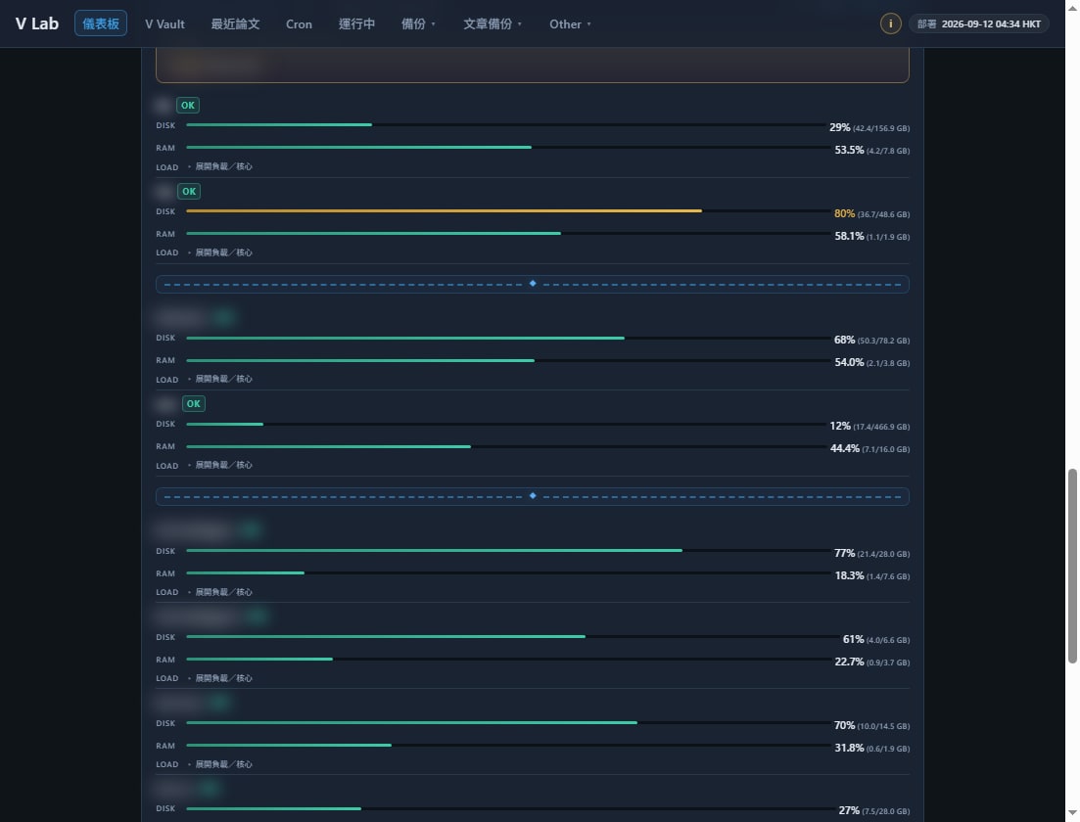
Task: Click the page's vertical scrollbar thumb
Action: click(1072, 566)
